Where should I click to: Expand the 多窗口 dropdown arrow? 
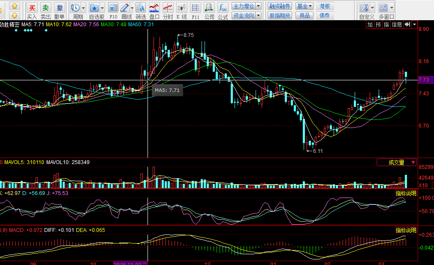coord(392,8)
